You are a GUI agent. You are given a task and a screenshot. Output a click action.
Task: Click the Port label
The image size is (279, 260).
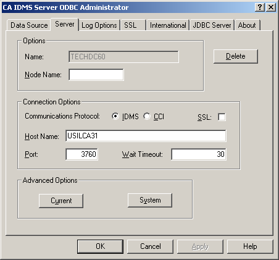tap(31, 154)
